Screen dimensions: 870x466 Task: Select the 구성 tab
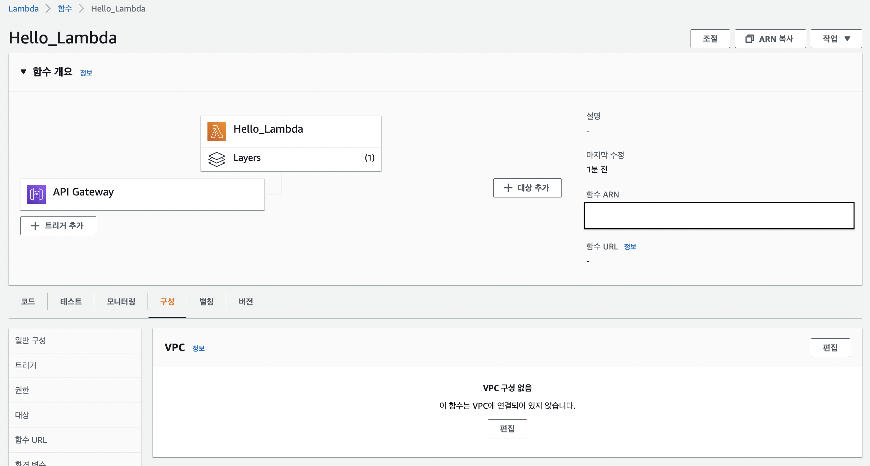point(167,302)
